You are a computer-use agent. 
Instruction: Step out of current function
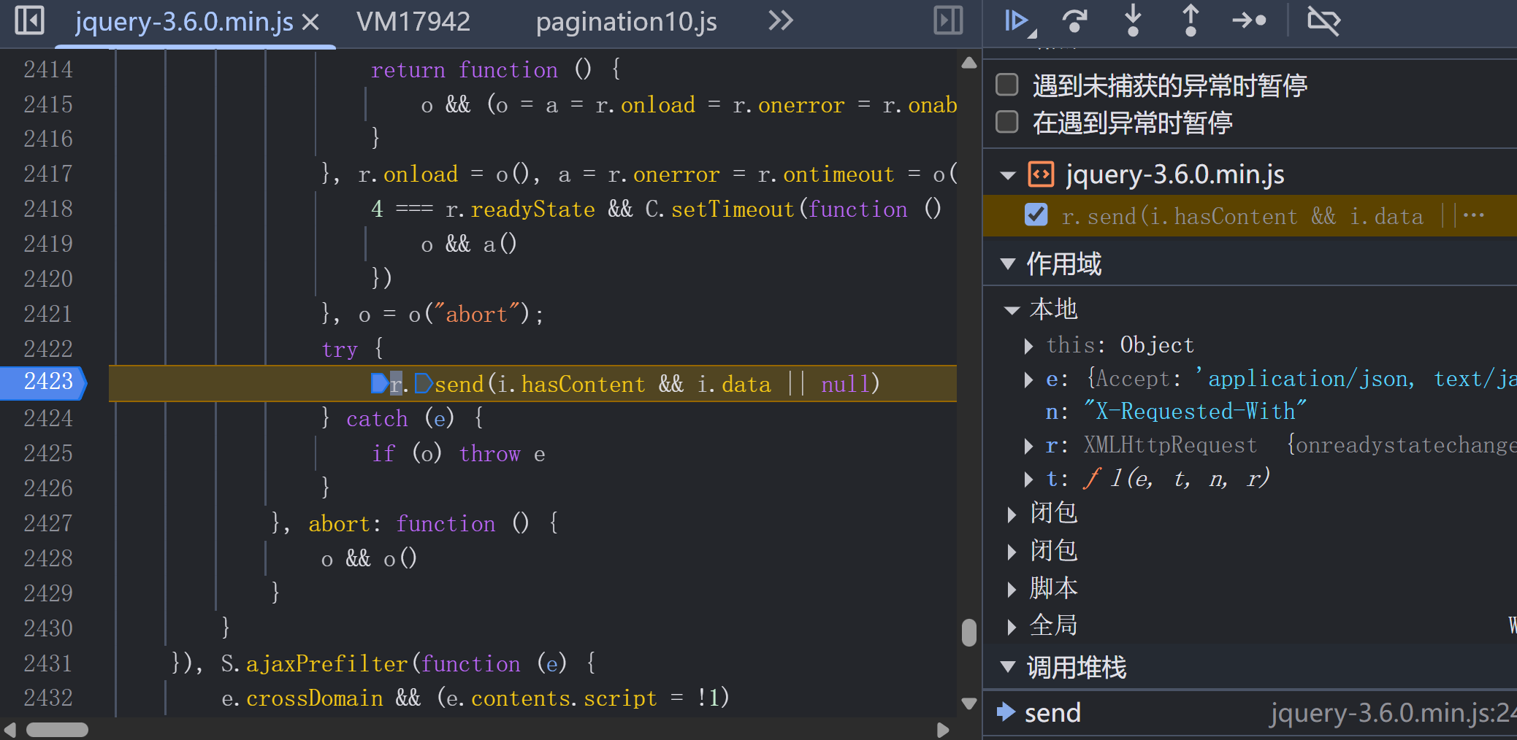click(x=1191, y=20)
